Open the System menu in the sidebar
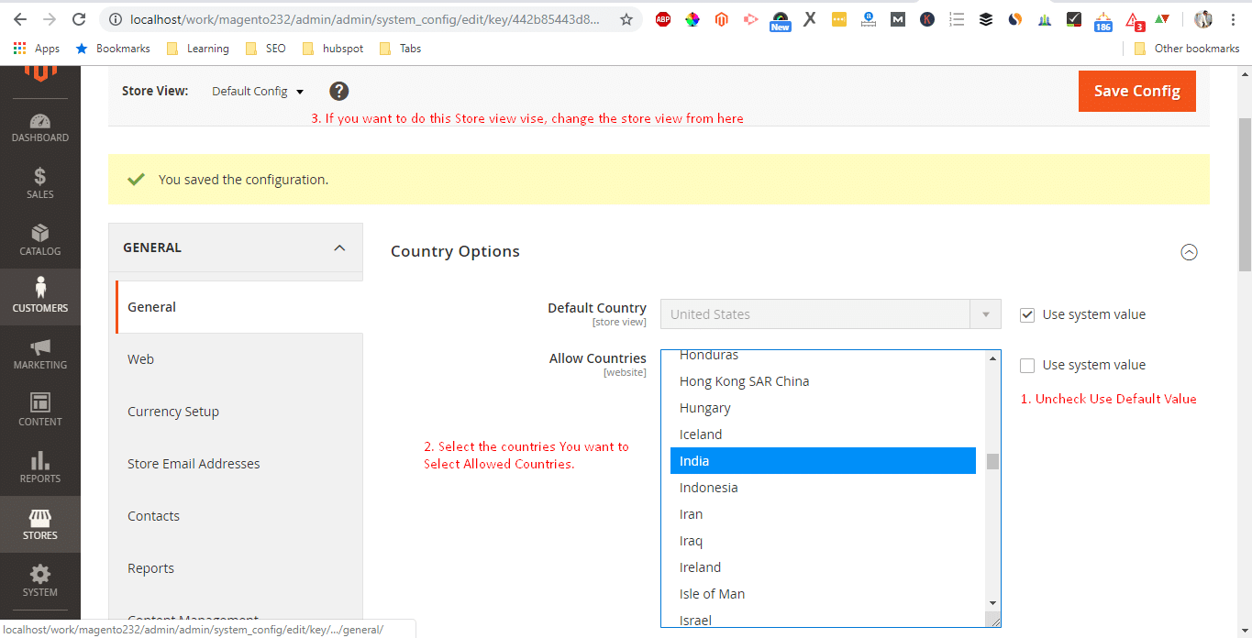The width and height of the screenshot is (1252, 638). point(39,582)
